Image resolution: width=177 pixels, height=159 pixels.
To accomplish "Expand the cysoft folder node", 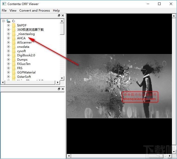I will 8,51.
